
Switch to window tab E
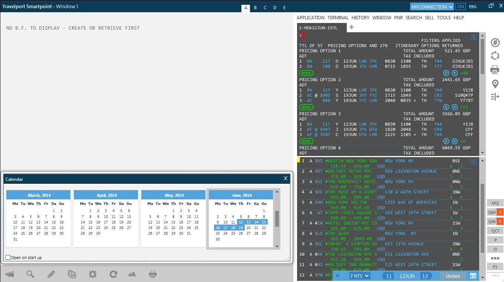coord(284,8)
